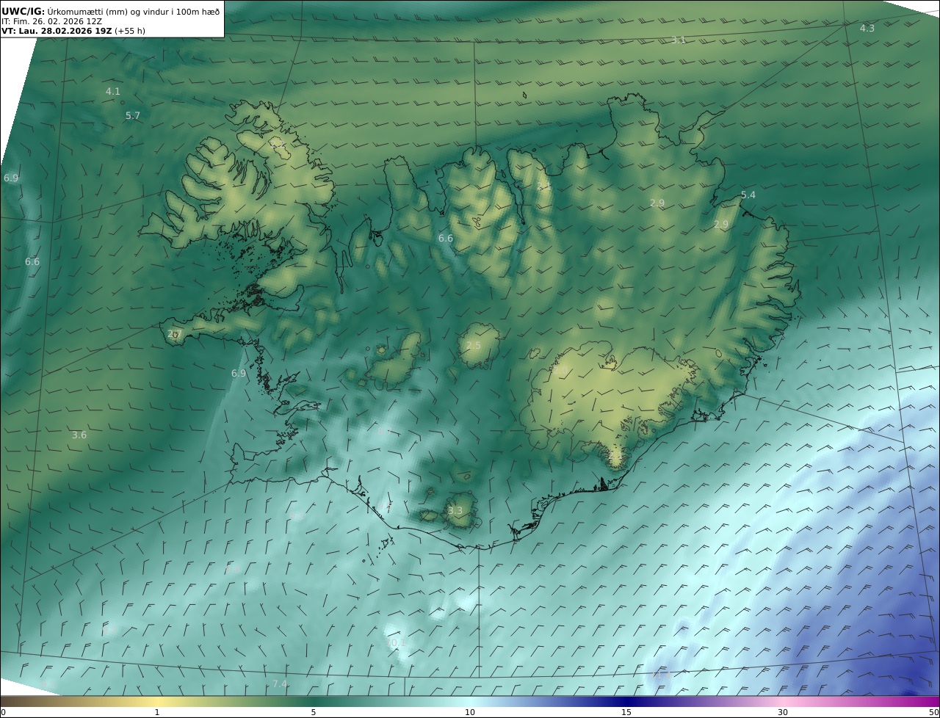Select the 10.1 value label
This screenshot has width=940, height=718.
[396, 643]
